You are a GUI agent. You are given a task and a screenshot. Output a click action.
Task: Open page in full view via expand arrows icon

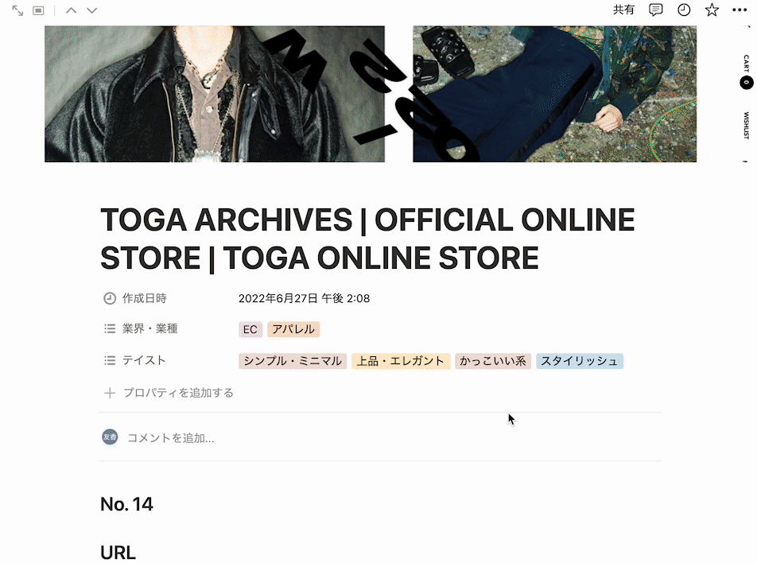click(17, 10)
